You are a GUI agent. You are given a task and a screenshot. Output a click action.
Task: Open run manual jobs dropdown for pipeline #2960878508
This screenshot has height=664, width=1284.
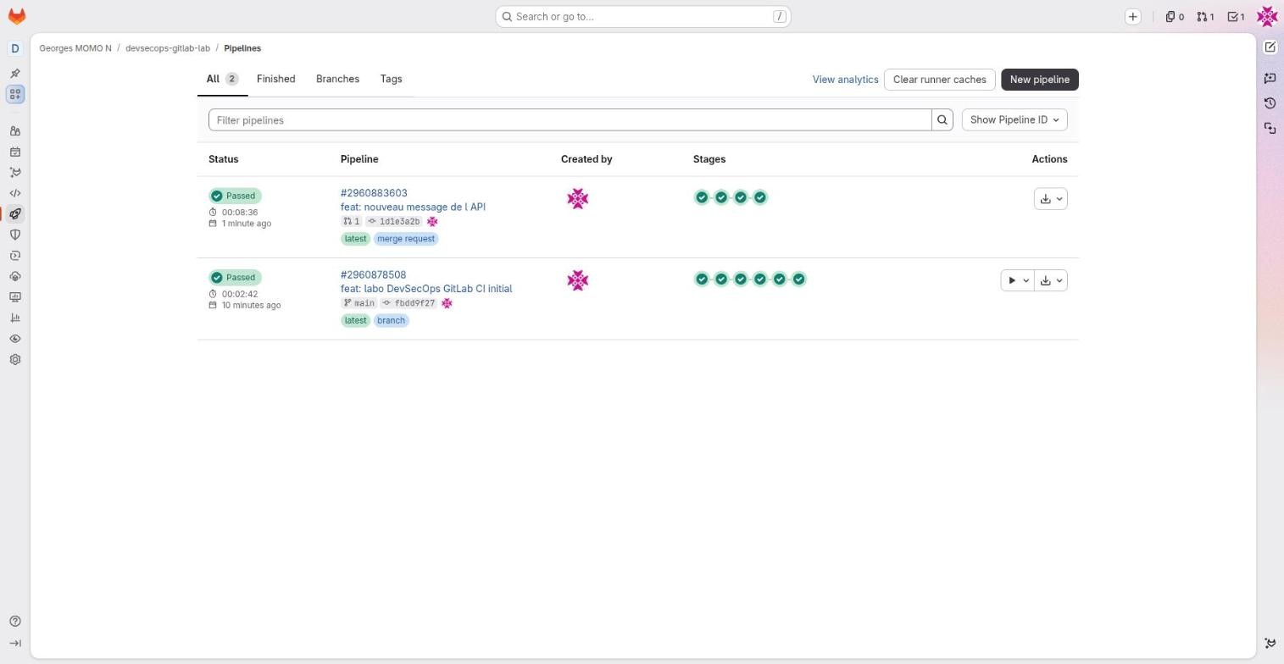[x=1017, y=280]
